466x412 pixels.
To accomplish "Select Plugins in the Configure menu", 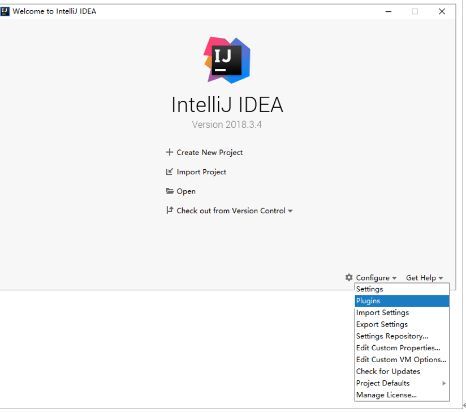I will (x=402, y=301).
